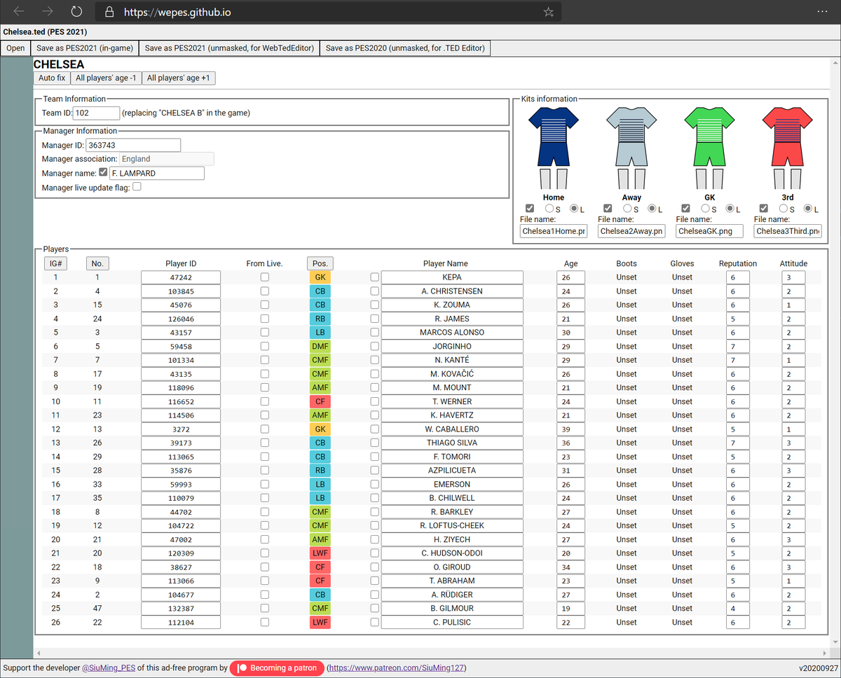
Task: Click the RB position badge for R. JAMES
Action: point(320,319)
